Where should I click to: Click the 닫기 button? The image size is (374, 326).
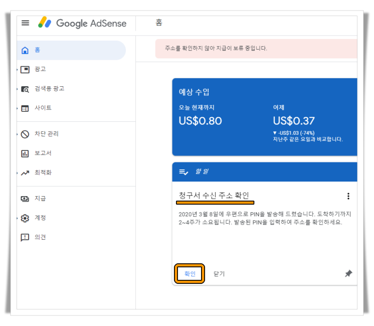(219, 274)
